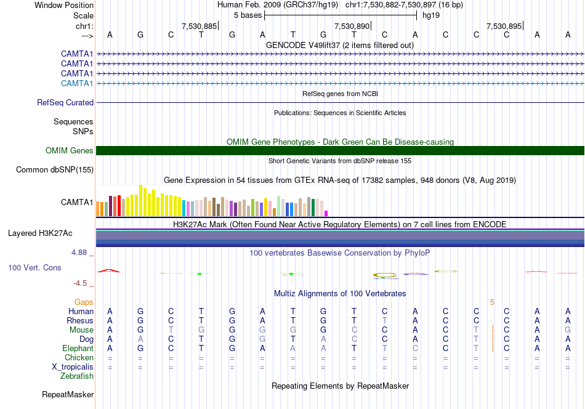Open the RefSeq Curated track label
585x409 pixels.
tap(65, 103)
